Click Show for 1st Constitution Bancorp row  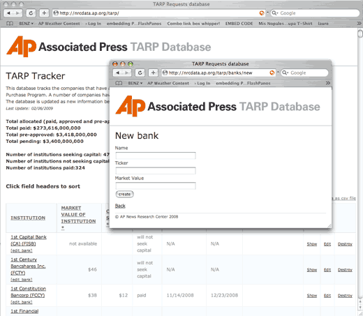312,296
